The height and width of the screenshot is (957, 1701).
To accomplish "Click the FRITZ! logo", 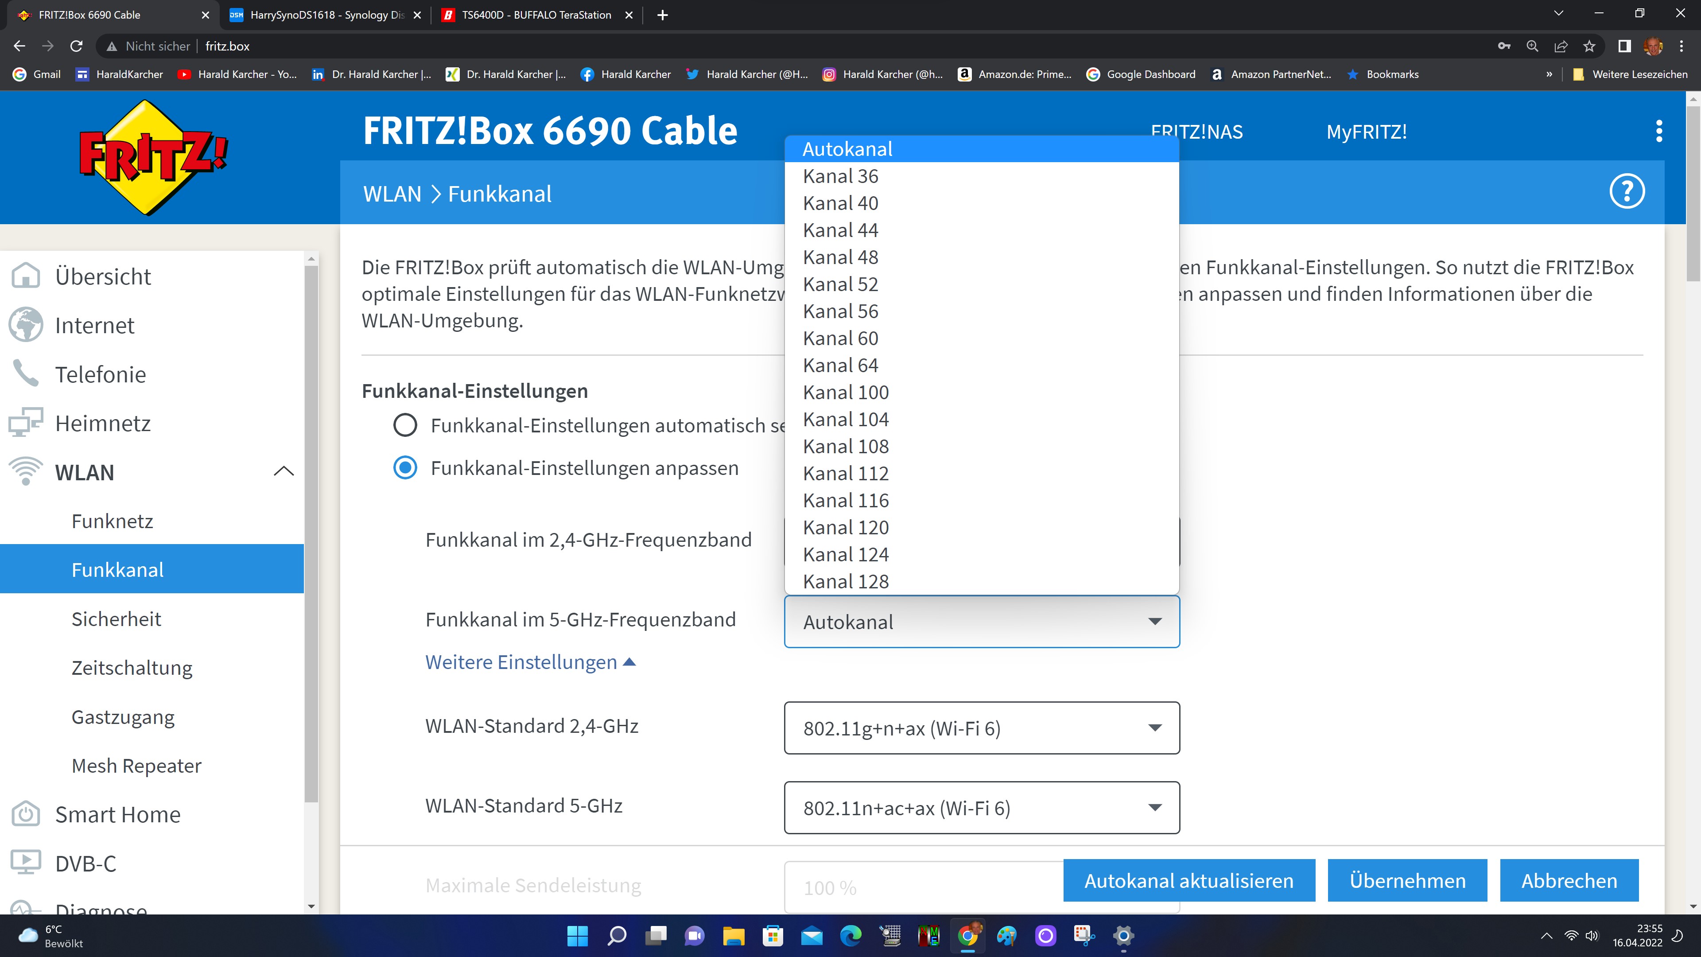I will 152,157.
